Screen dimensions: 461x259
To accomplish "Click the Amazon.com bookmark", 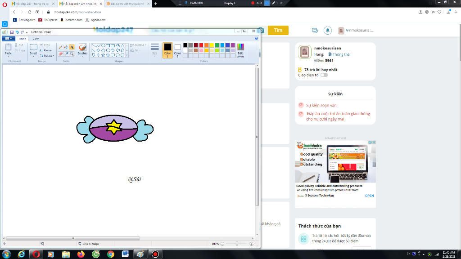I will [71, 20].
